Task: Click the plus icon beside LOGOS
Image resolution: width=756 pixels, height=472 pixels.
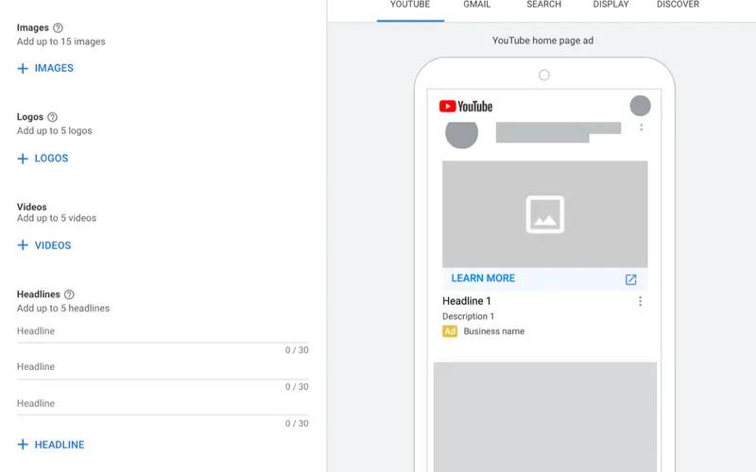Action: point(23,159)
